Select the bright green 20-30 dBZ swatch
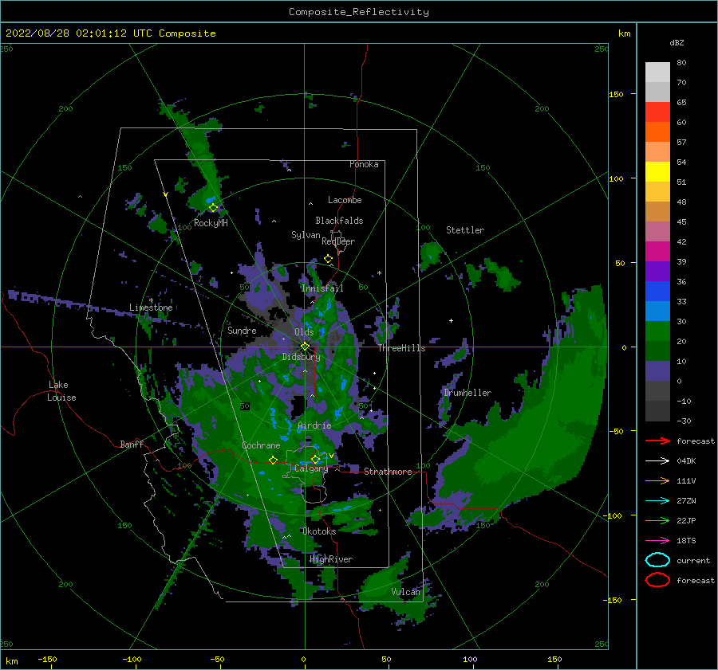 (x=657, y=331)
